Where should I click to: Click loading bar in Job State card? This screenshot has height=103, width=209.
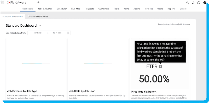[98, 64]
